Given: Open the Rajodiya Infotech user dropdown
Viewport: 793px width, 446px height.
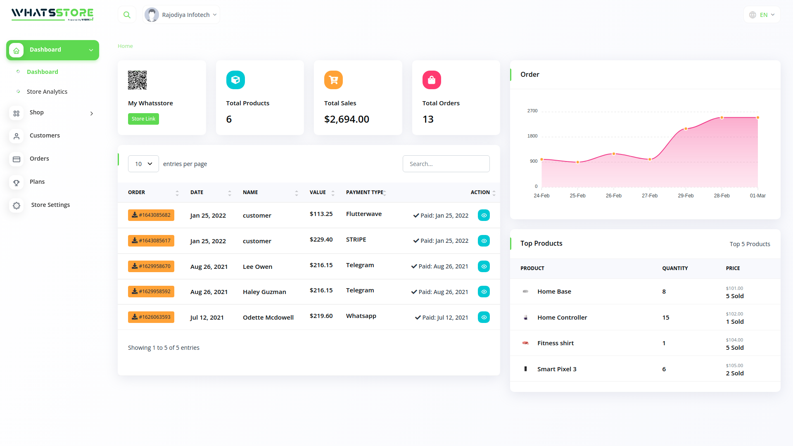Looking at the screenshot, I should pyautogui.click(x=181, y=15).
